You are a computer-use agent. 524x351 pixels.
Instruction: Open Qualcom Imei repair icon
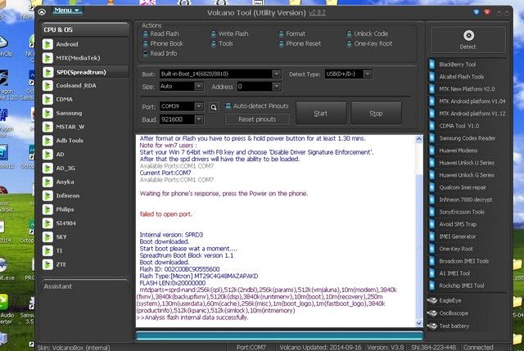(432, 187)
